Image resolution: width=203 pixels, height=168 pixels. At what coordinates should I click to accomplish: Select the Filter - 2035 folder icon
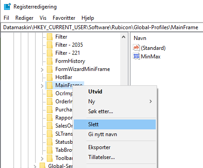(50, 45)
